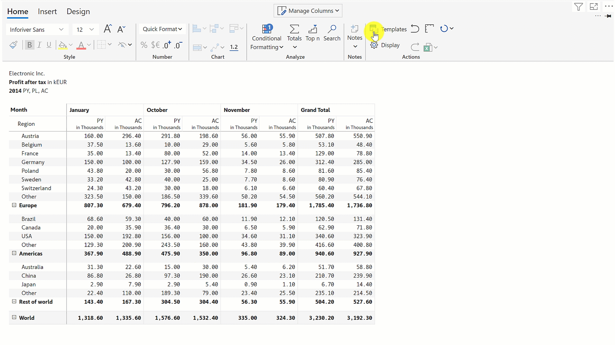Viewport: 615px width, 345px height.
Task: Toggle bold text formatting
Action: (x=29, y=45)
